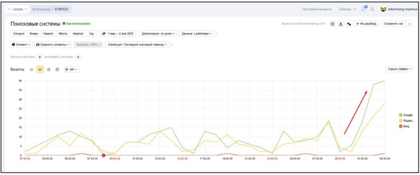Toggle the Яндекс series checkbox in legend
The width and height of the screenshot is (420, 175).
(x=400, y=121)
